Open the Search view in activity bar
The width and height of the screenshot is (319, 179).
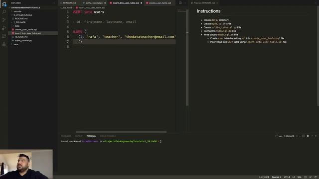tap(4, 12)
